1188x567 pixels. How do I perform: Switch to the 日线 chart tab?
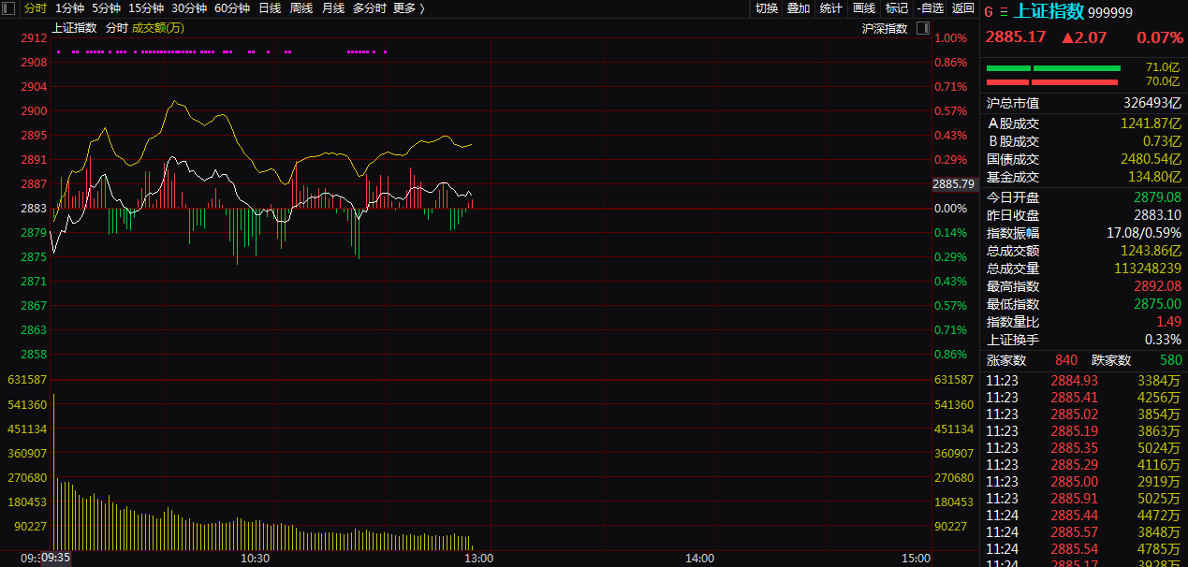[270, 8]
